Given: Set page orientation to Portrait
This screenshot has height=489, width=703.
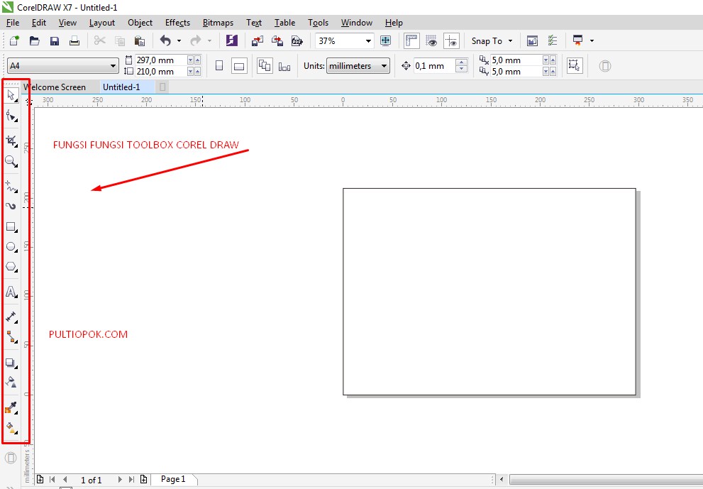Looking at the screenshot, I should click(x=219, y=66).
